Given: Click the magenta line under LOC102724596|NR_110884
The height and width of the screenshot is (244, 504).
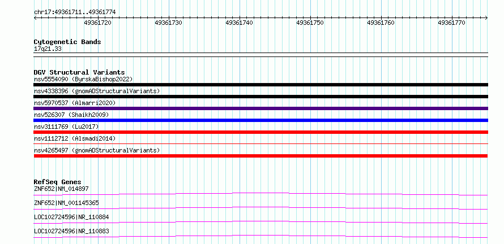Looking at the screenshot, I should pos(260,222).
